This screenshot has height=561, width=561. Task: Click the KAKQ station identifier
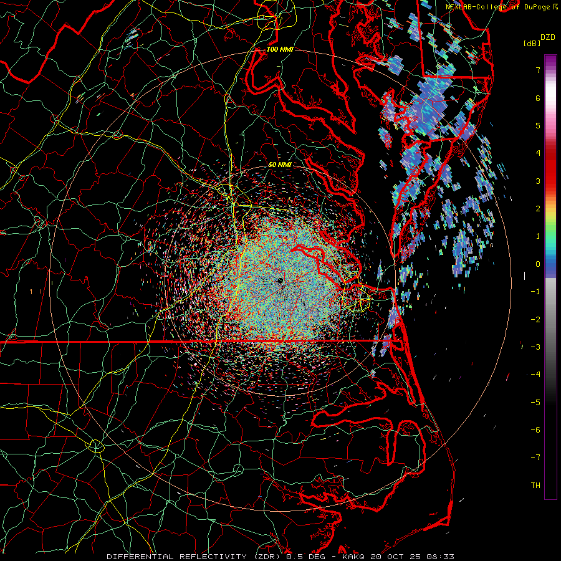(x=353, y=557)
